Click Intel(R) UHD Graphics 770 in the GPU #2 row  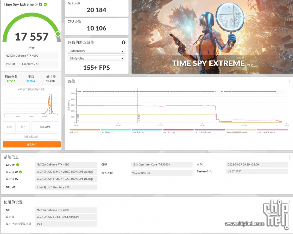(66, 187)
